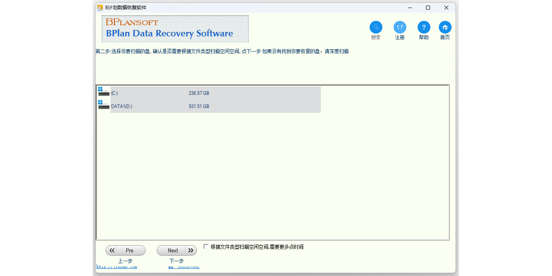552x276 pixels.
Task: Select the (C:) drive icon
Action: pyautogui.click(x=104, y=92)
